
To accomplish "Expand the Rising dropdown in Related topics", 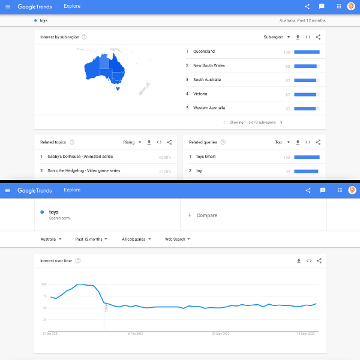I will 132,142.
